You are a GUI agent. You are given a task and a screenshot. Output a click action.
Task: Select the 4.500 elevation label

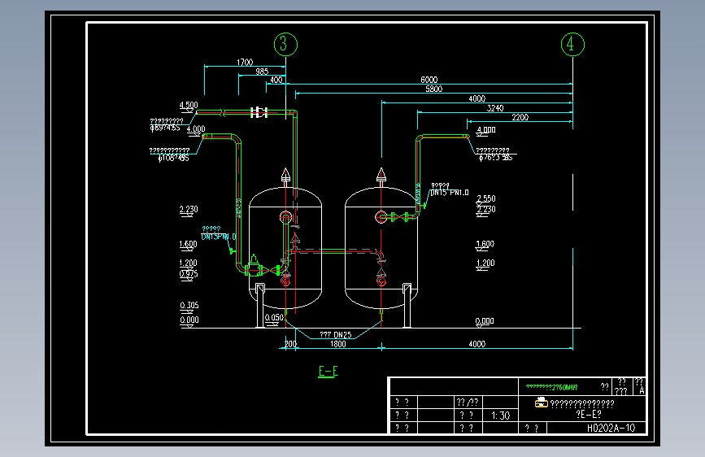click(189, 105)
